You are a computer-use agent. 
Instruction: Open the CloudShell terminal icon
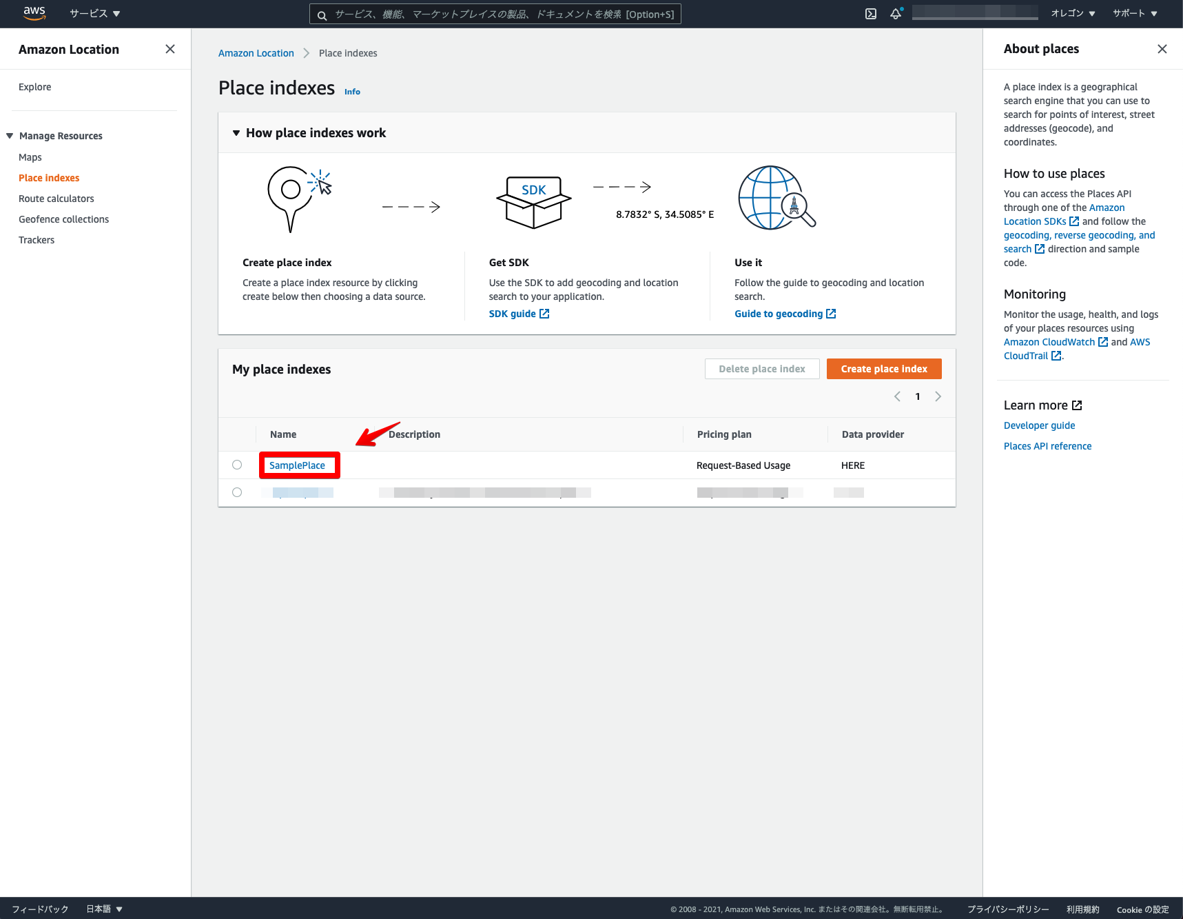pyautogui.click(x=871, y=14)
